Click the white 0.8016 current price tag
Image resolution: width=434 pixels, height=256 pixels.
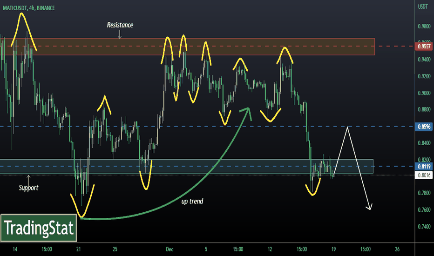point(424,175)
